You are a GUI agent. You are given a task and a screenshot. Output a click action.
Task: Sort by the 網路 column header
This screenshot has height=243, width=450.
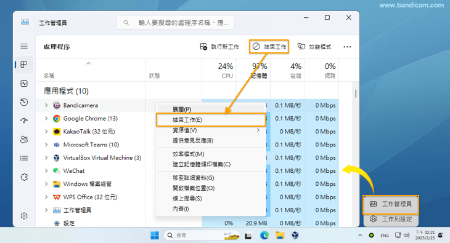[x=322, y=71]
